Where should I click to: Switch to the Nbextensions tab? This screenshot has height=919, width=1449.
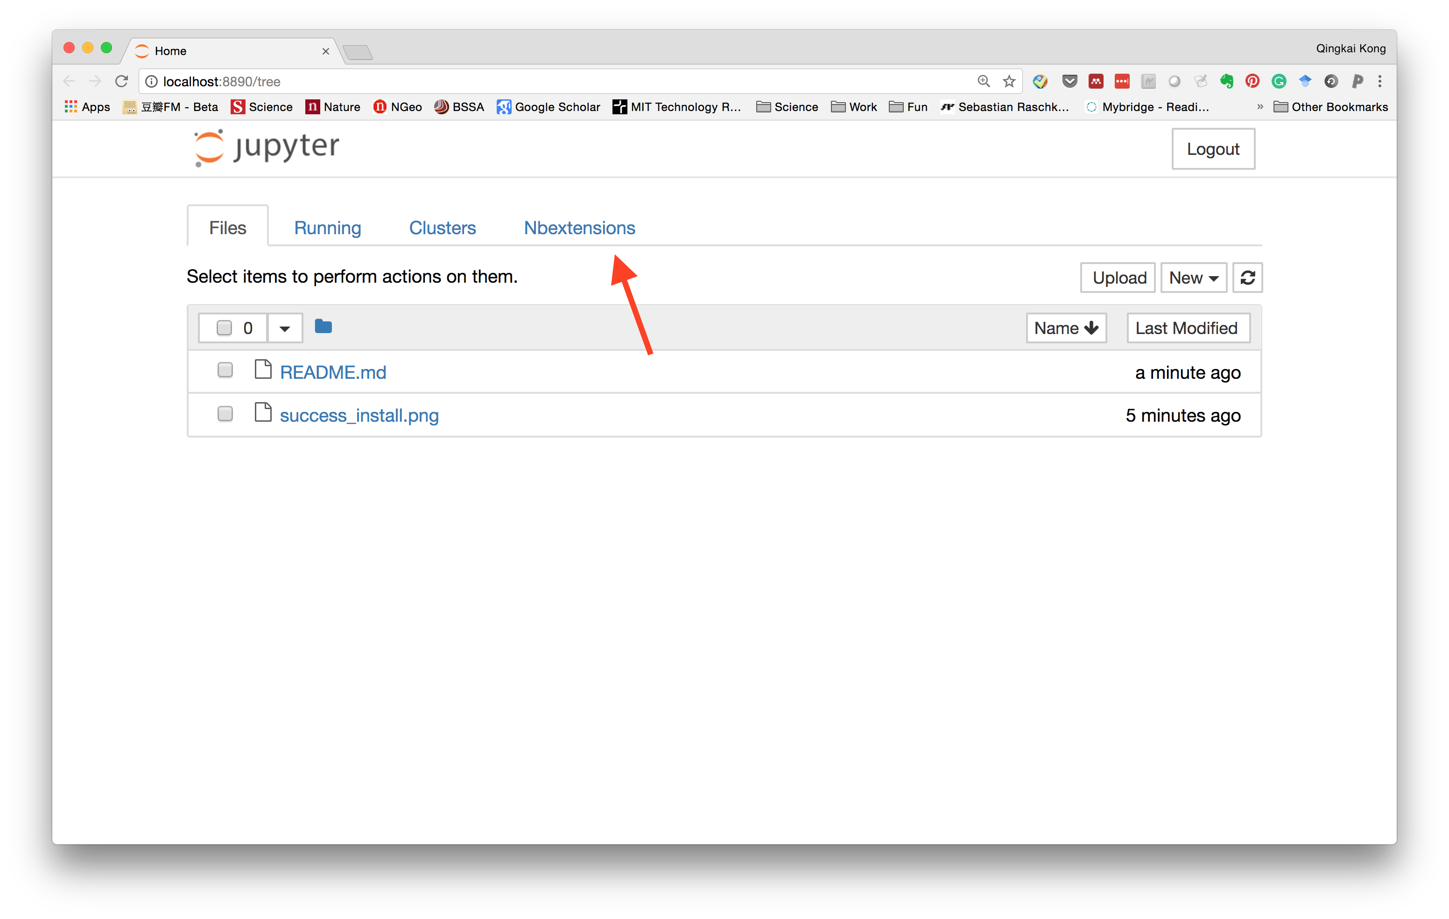click(x=579, y=228)
